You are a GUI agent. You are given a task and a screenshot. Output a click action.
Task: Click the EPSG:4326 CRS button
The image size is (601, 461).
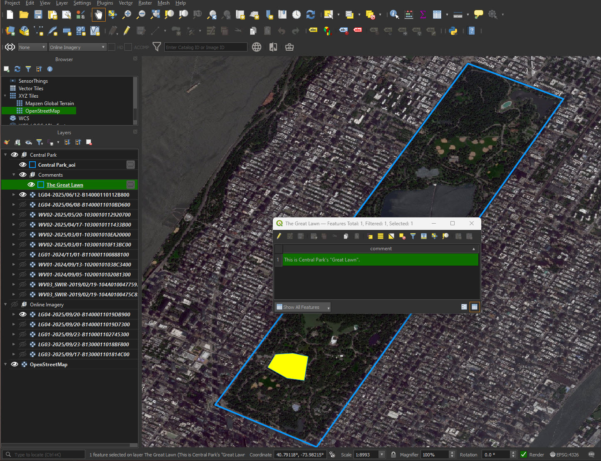(564, 454)
